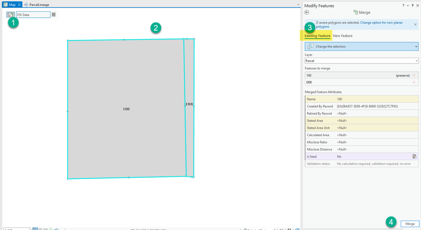Screen dimensions: 421x230
Task: Dismiss the Z-aware polygons message
Action: pyautogui.click(x=416, y=24)
